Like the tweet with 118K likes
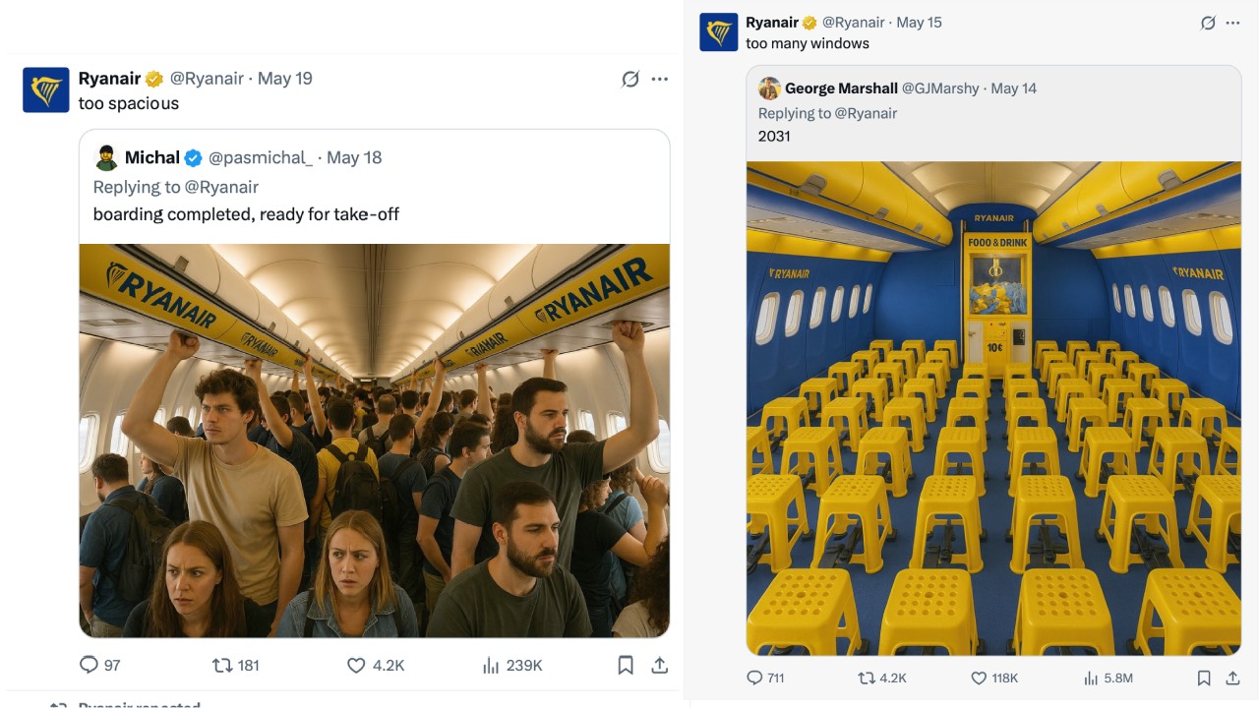Viewport: 1259px width, 708px height. pyautogui.click(x=979, y=678)
